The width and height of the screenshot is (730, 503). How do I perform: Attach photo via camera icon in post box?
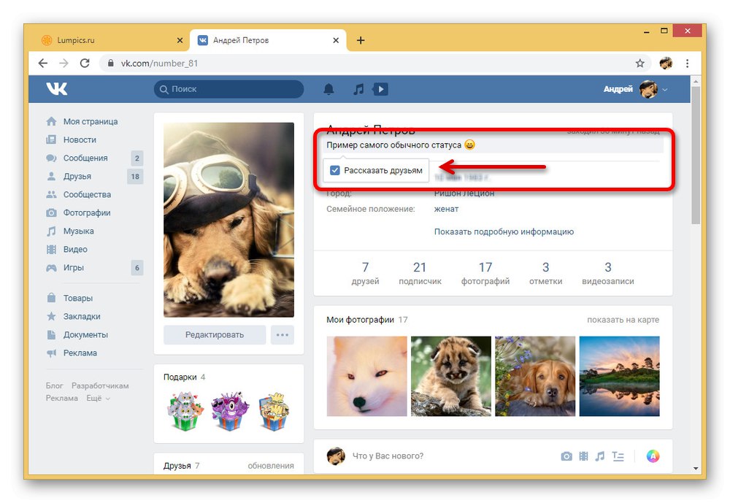pyautogui.click(x=566, y=456)
